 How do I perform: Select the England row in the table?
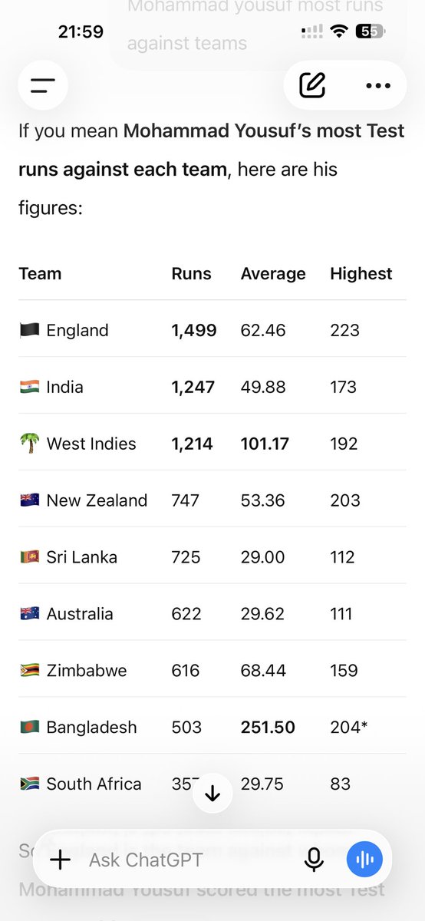(212, 330)
